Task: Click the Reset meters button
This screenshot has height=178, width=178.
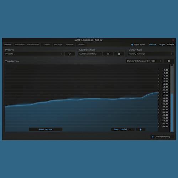Action: tap(46, 129)
